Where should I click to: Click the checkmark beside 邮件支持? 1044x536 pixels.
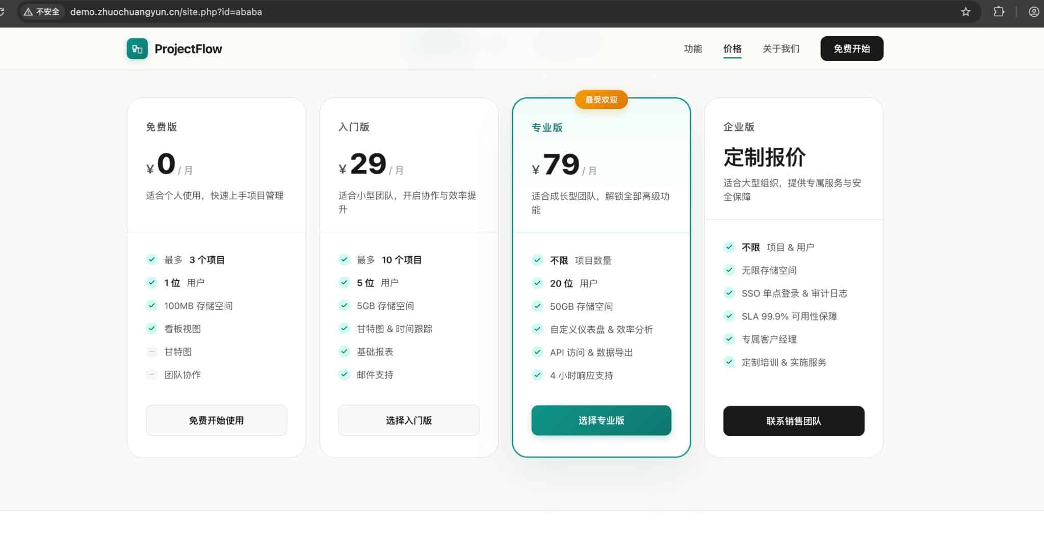pos(344,374)
